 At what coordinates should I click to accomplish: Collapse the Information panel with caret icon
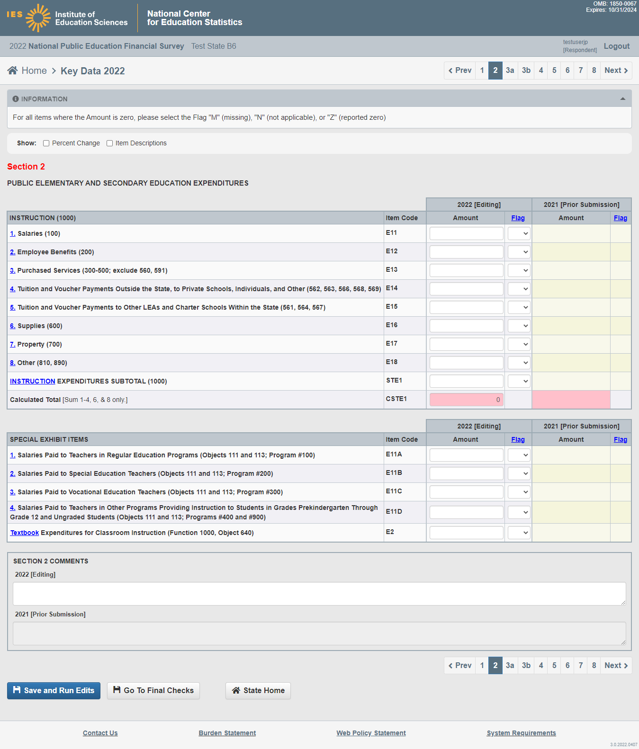pyautogui.click(x=622, y=99)
